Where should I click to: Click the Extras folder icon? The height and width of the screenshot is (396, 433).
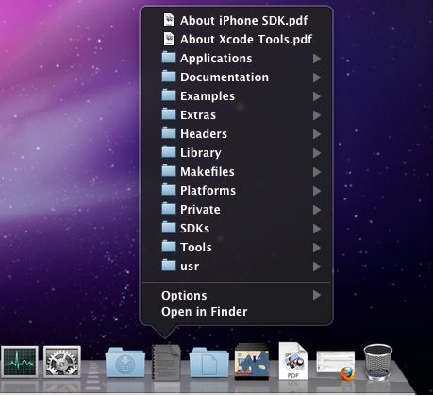[169, 114]
